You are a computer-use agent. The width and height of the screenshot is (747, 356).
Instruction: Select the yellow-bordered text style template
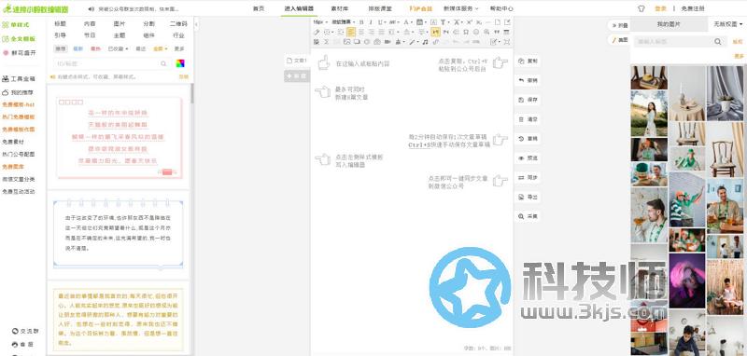pos(119,320)
